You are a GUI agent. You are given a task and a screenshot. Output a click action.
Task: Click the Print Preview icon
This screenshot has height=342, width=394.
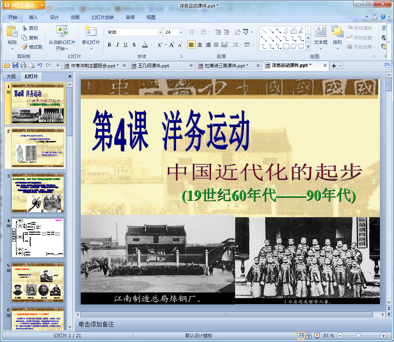tap(32, 65)
